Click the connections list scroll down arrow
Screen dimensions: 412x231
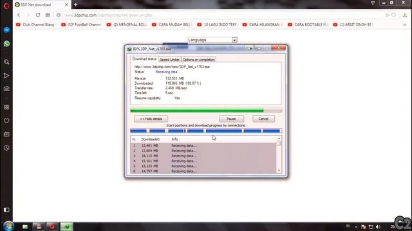click(279, 171)
